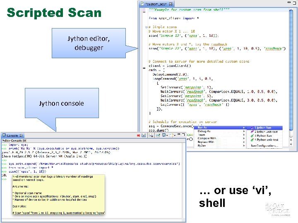Click the '# Schedule for execution on server' comment
Screen dimensions: 298x223
[183, 122]
